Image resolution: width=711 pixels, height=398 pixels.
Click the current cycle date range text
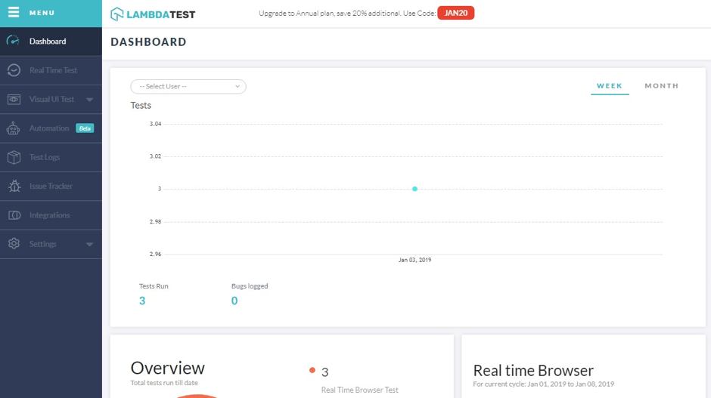[544, 384]
